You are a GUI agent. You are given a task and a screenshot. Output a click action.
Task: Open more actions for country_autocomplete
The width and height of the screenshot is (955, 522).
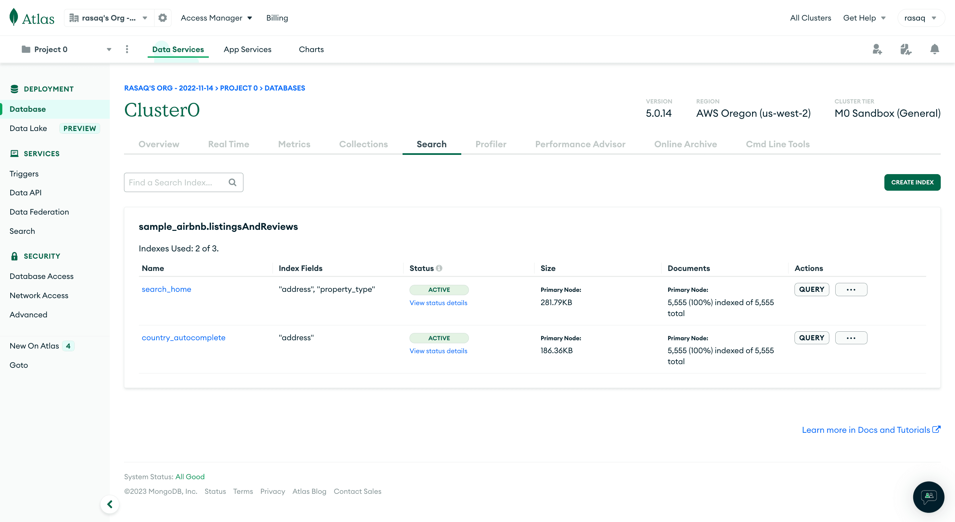point(851,338)
